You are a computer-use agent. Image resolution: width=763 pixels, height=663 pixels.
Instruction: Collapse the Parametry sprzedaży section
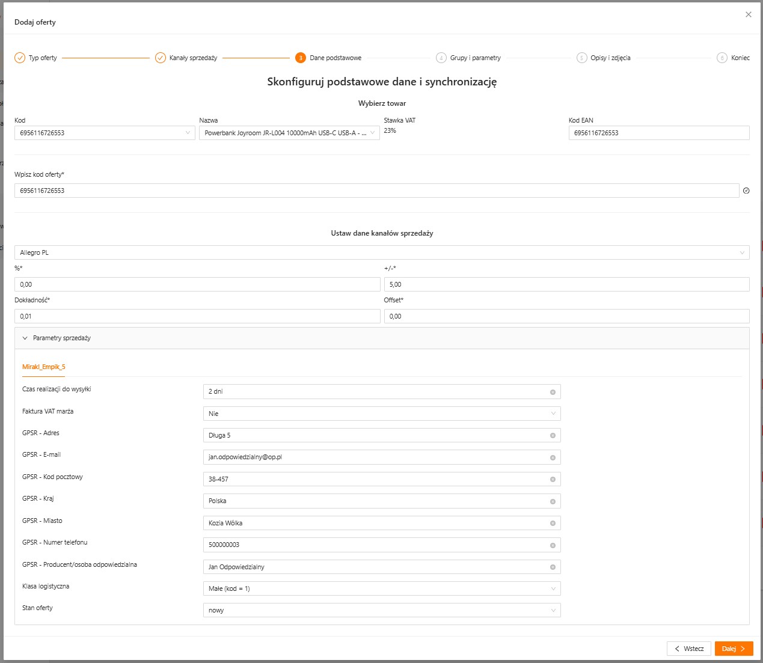(25, 338)
